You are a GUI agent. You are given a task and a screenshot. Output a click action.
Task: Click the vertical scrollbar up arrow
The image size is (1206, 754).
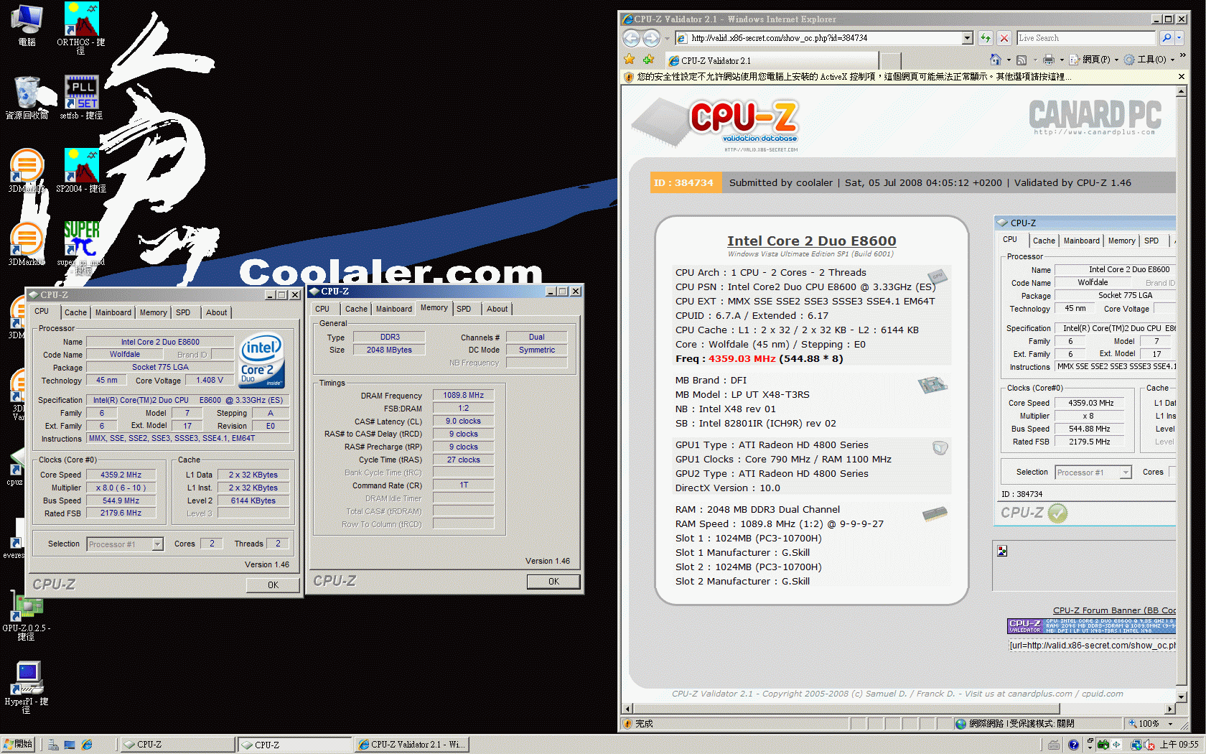click(1182, 91)
